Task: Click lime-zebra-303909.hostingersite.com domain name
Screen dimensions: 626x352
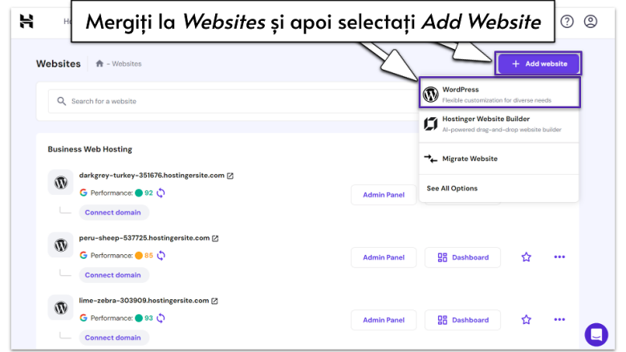Action: pos(144,301)
